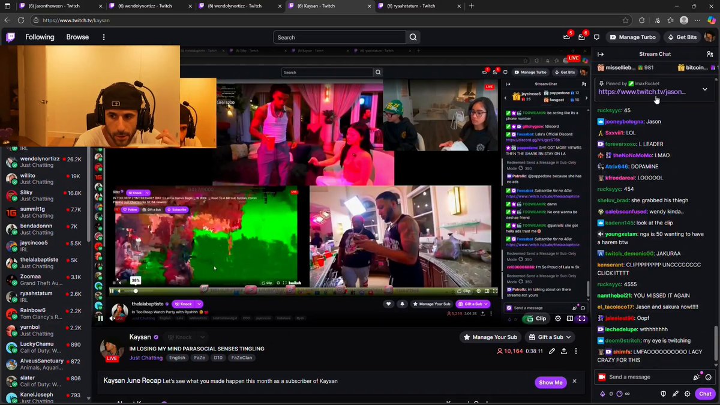Open the dropdown next to Knock
Image resolution: width=720 pixels, height=405 pixels.
point(203,337)
